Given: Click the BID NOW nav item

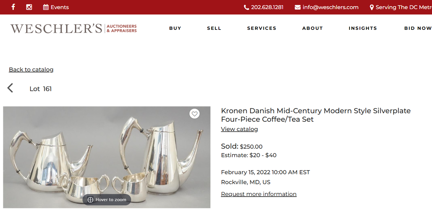Looking at the screenshot, I should [418, 28].
